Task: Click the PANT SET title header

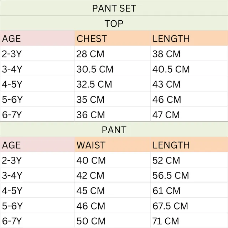Action: (x=114, y=8)
